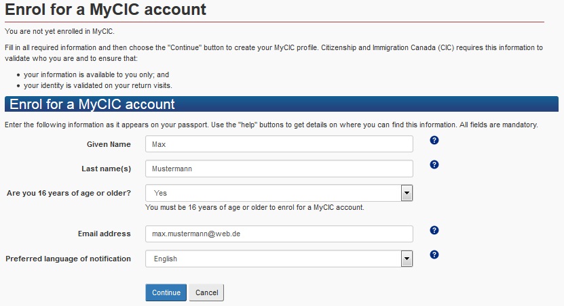Click the hint text under the age dropdown
The image size is (564, 306).
pos(255,207)
